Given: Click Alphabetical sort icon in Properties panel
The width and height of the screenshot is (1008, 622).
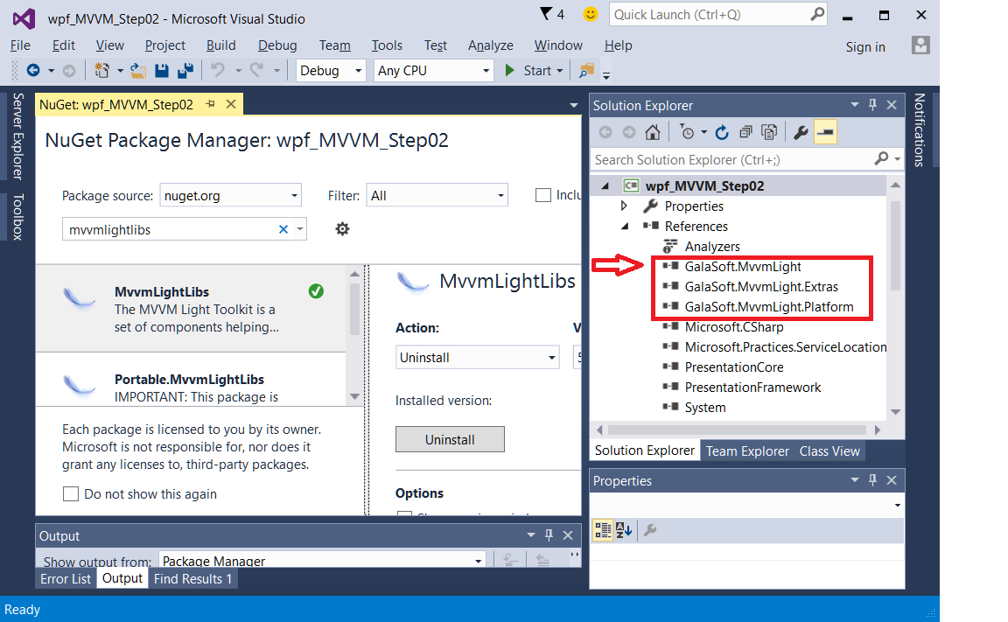Looking at the screenshot, I should [624, 530].
